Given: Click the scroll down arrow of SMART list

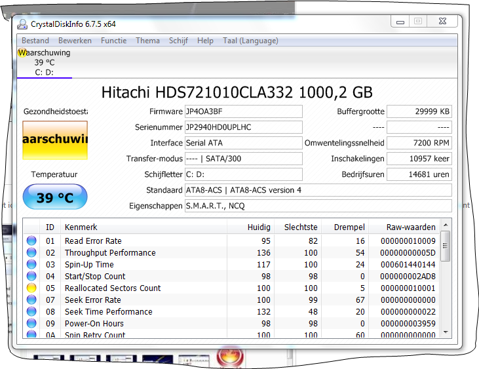Looking at the screenshot, I should click(446, 332).
